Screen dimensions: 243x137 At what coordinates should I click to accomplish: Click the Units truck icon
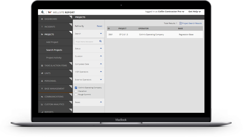click(x=42, y=73)
